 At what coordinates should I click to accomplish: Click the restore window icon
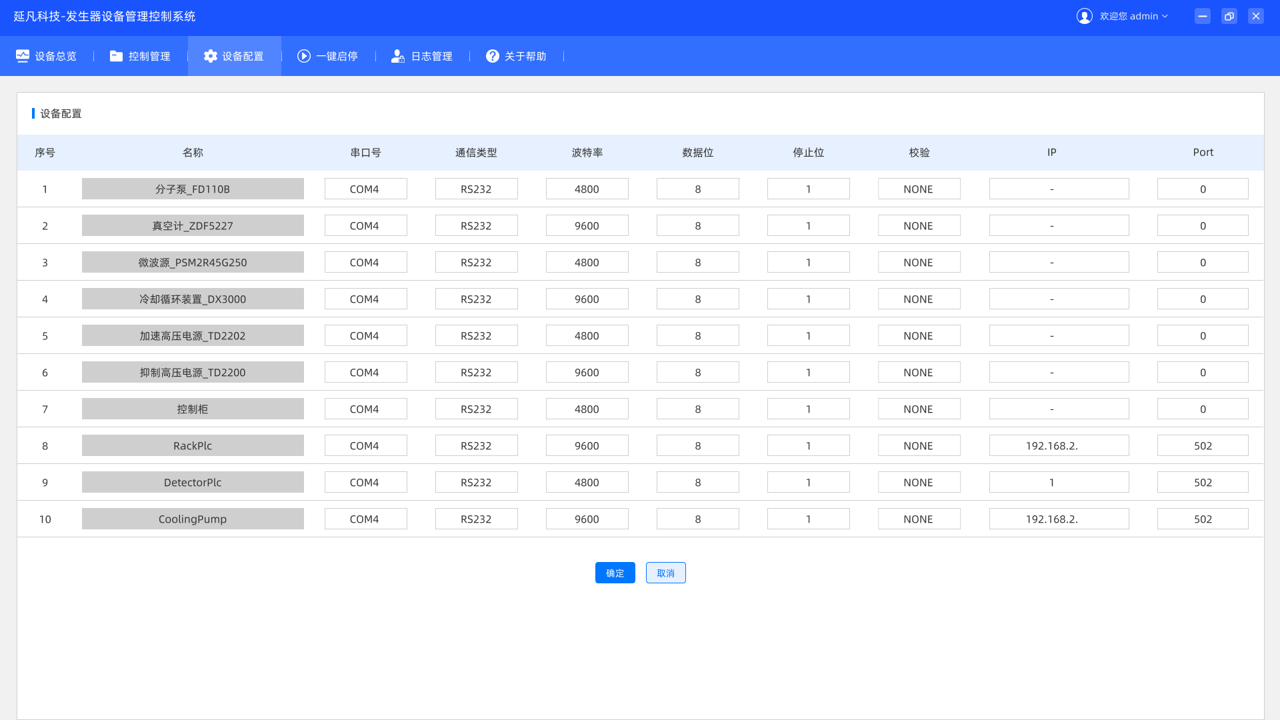[x=1229, y=16]
